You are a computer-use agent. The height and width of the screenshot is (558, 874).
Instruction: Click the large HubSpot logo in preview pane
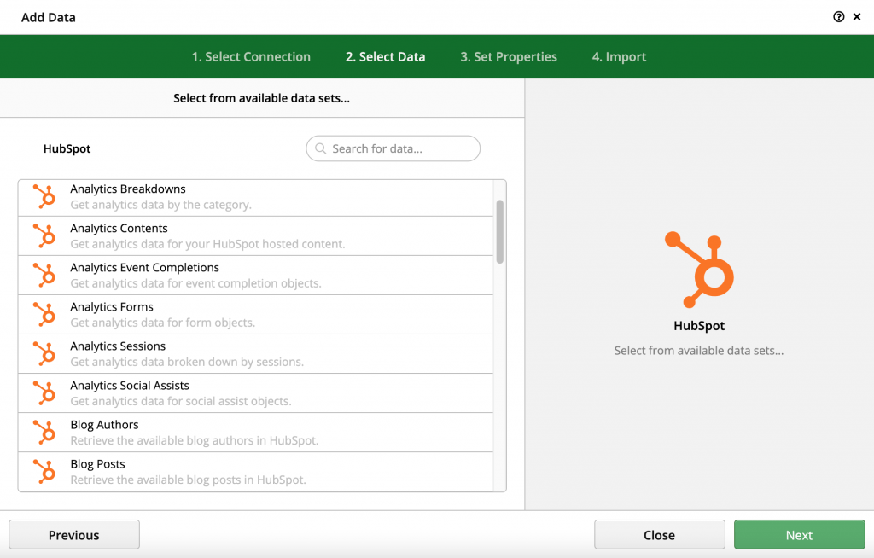coord(699,270)
